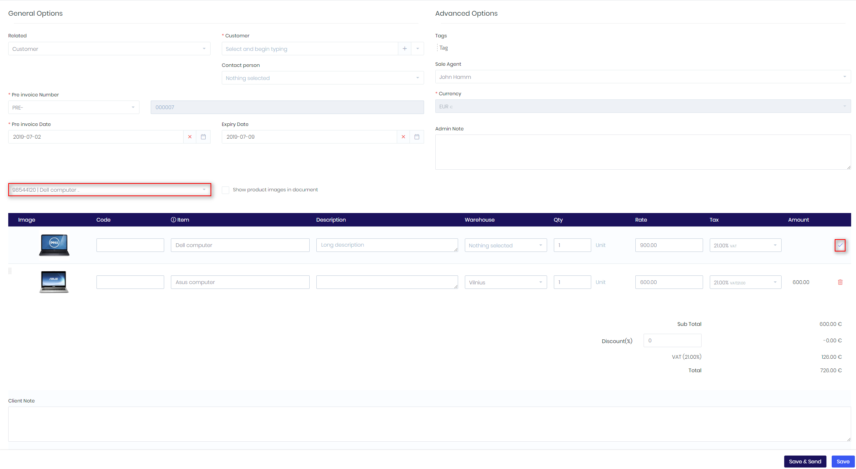Open the highlighted 98544120 Dell computer selector
The width and height of the screenshot is (856, 469).
pos(109,190)
